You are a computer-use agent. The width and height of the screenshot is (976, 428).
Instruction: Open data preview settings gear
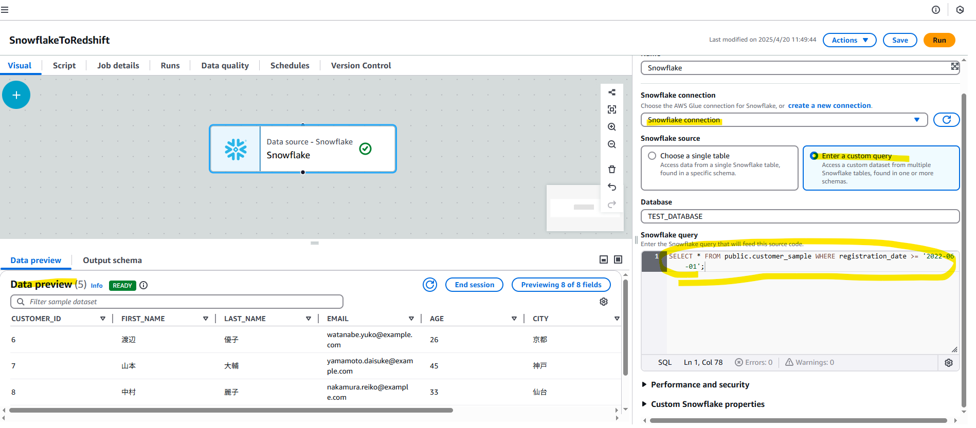(x=604, y=302)
